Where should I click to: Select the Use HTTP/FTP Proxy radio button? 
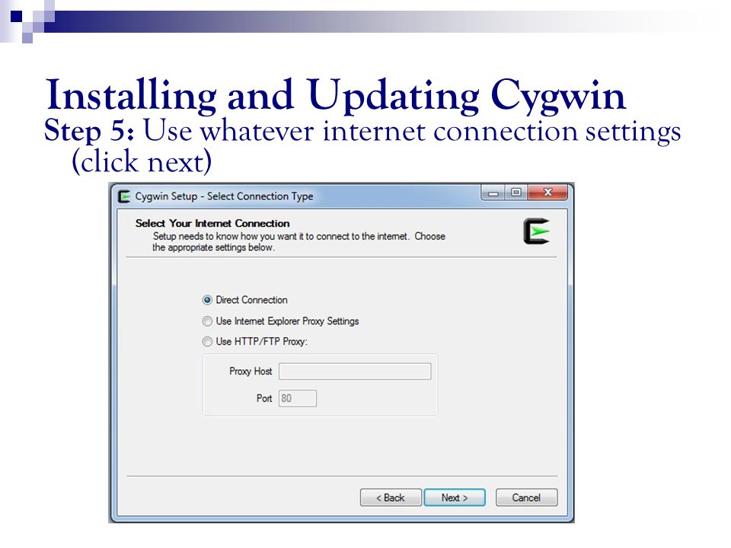point(207,342)
